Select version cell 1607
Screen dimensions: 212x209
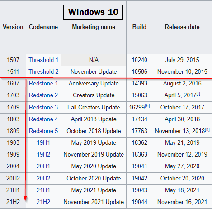(13, 83)
